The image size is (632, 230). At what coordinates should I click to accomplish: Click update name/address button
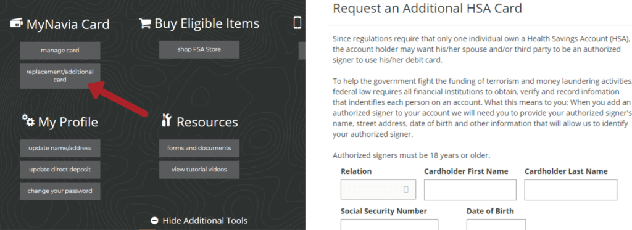point(60,148)
